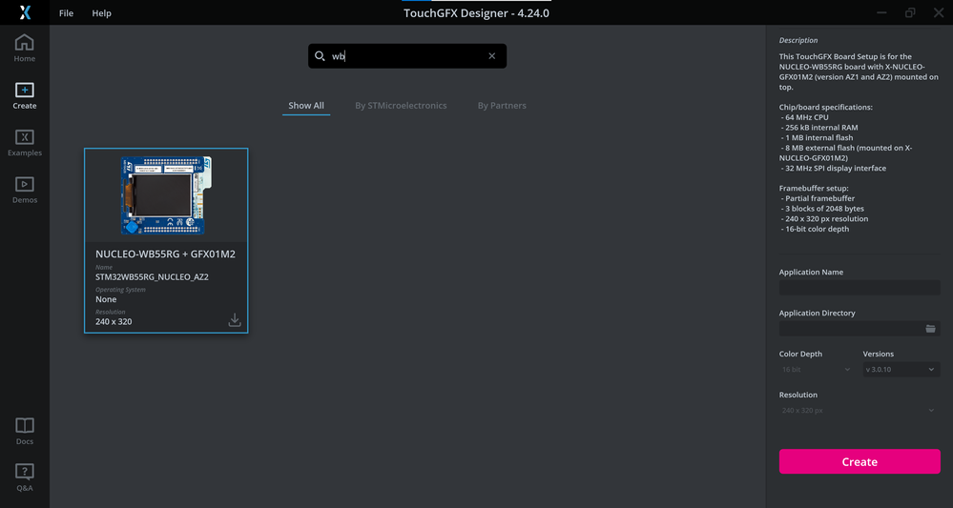The image size is (953, 508).
Task: Clear the search box with X
Action: (491, 56)
